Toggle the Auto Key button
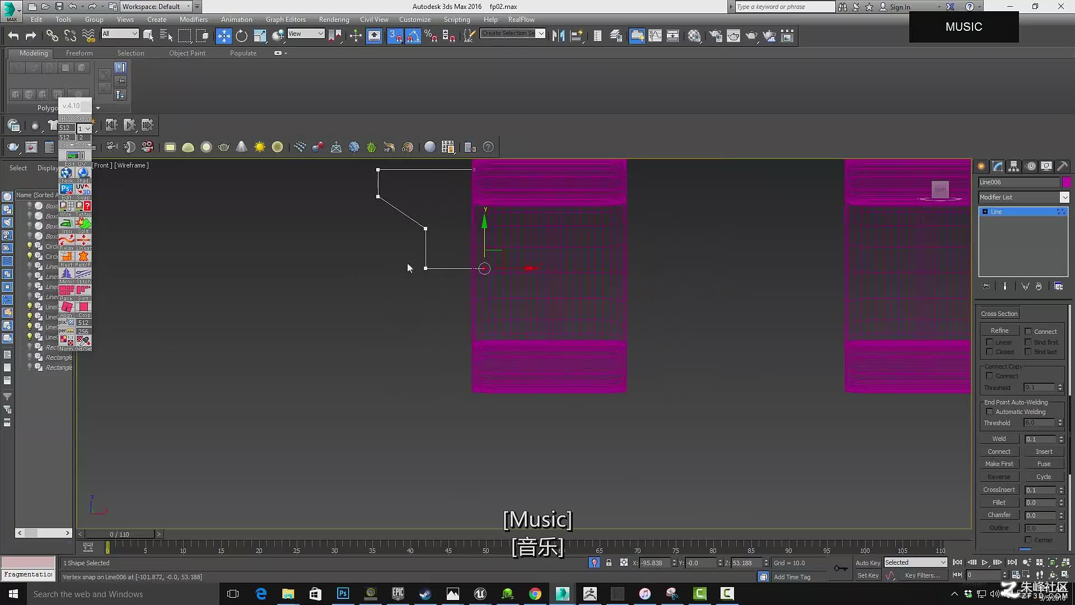 point(867,562)
